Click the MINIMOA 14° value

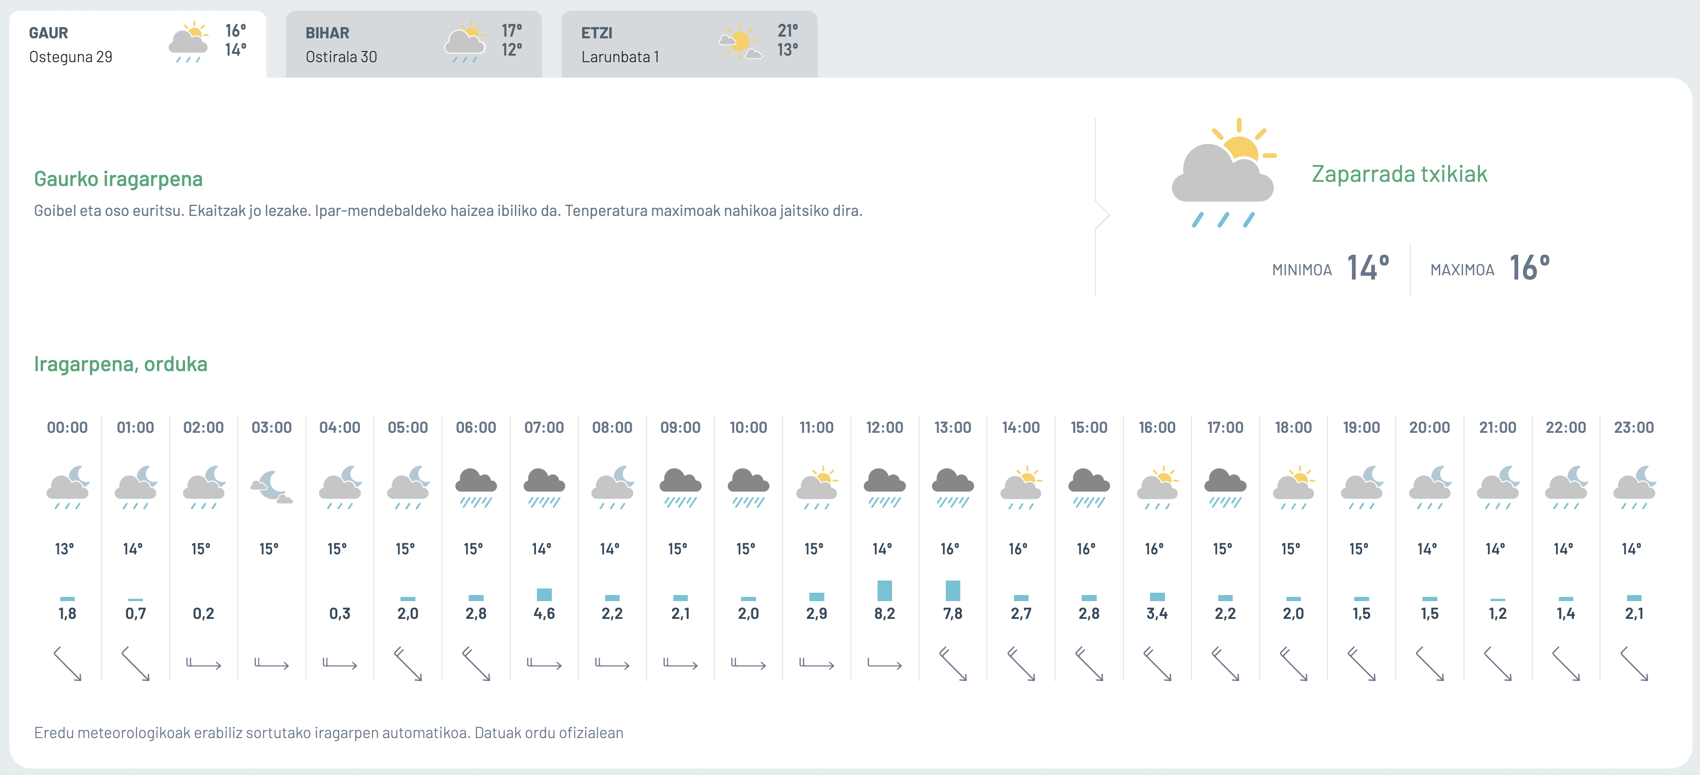(x=1368, y=267)
